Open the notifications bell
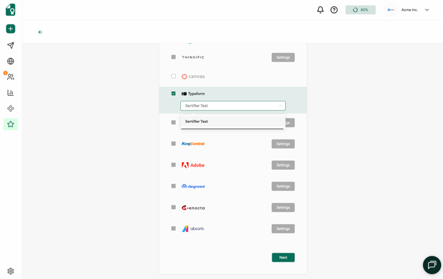This screenshot has width=443, height=279. (320, 10)
